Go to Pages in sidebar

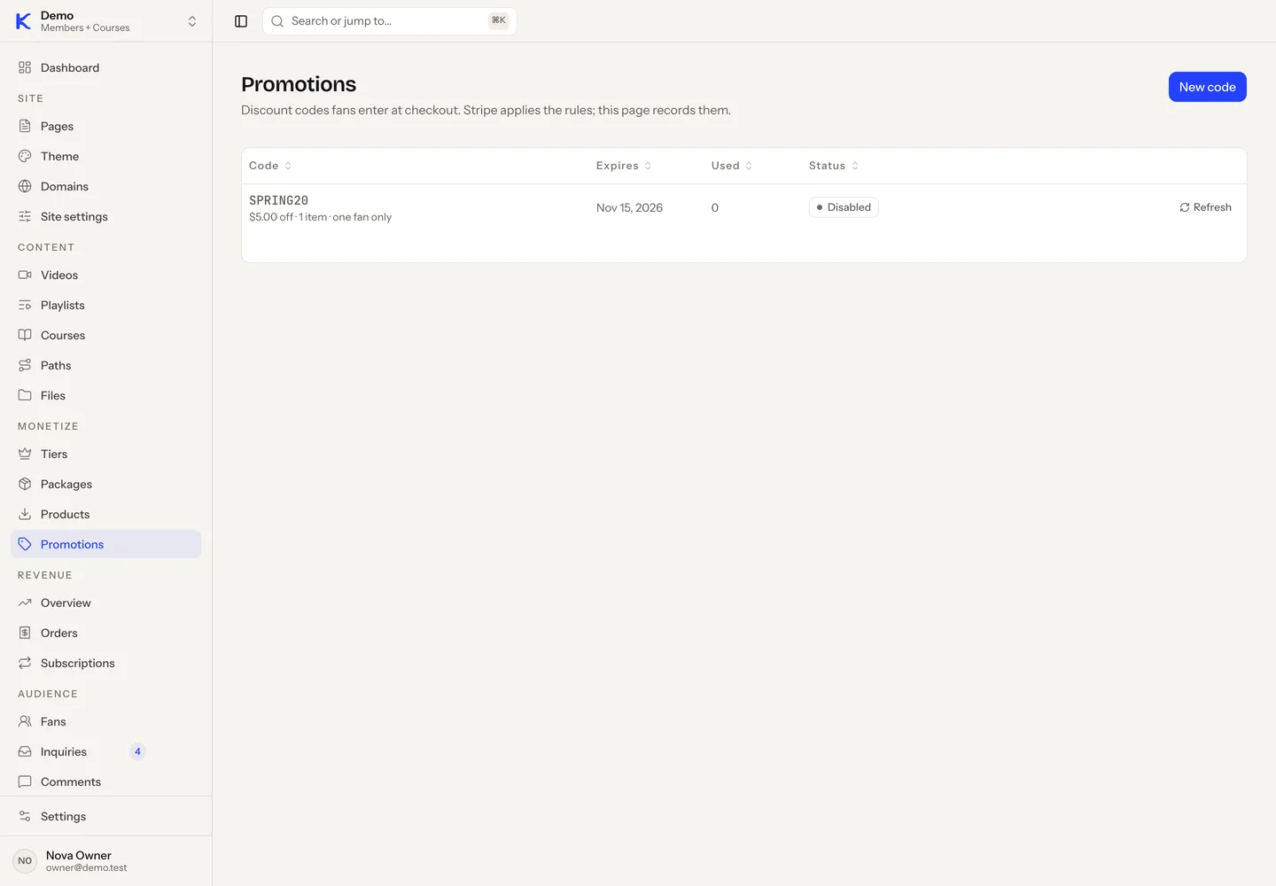[106, 126]
